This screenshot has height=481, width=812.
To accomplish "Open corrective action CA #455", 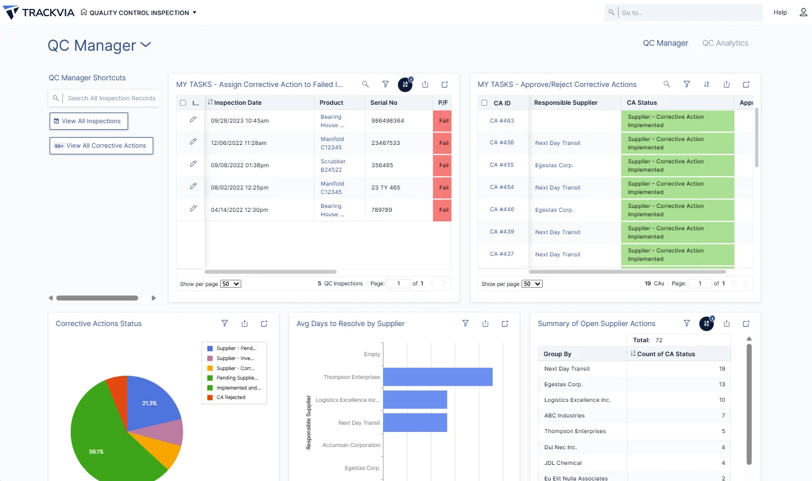I will (x=502, y=165).
